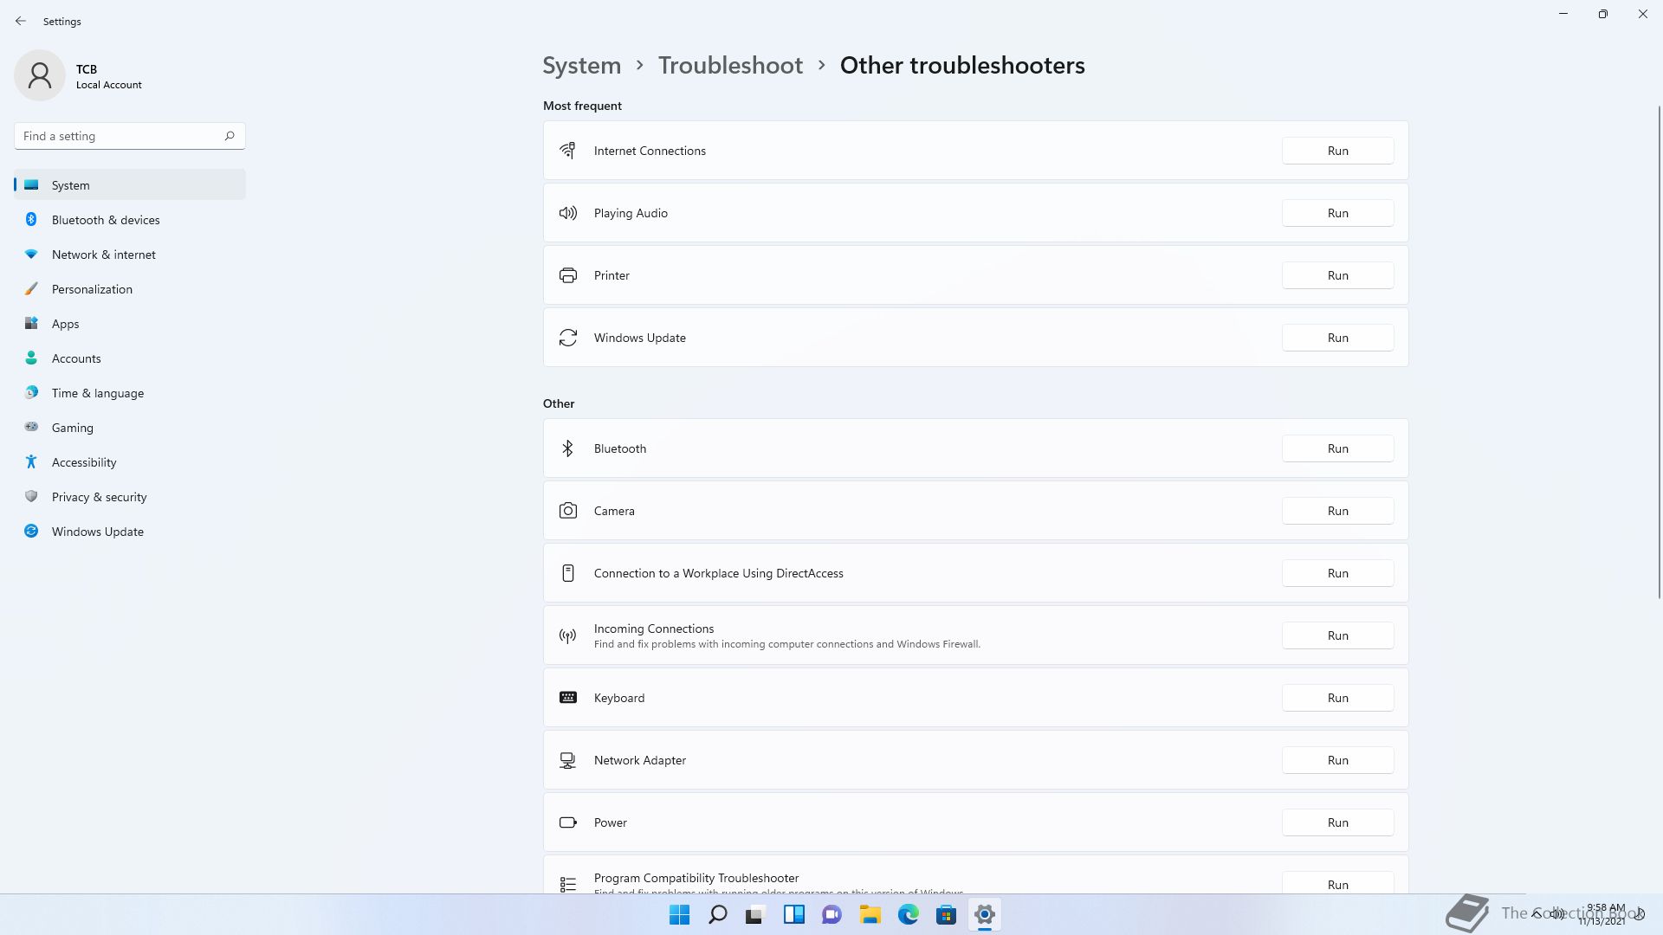Open the Apps settings page
Viewport: 1663px width, 935px height.
click(x=130, y=324)
